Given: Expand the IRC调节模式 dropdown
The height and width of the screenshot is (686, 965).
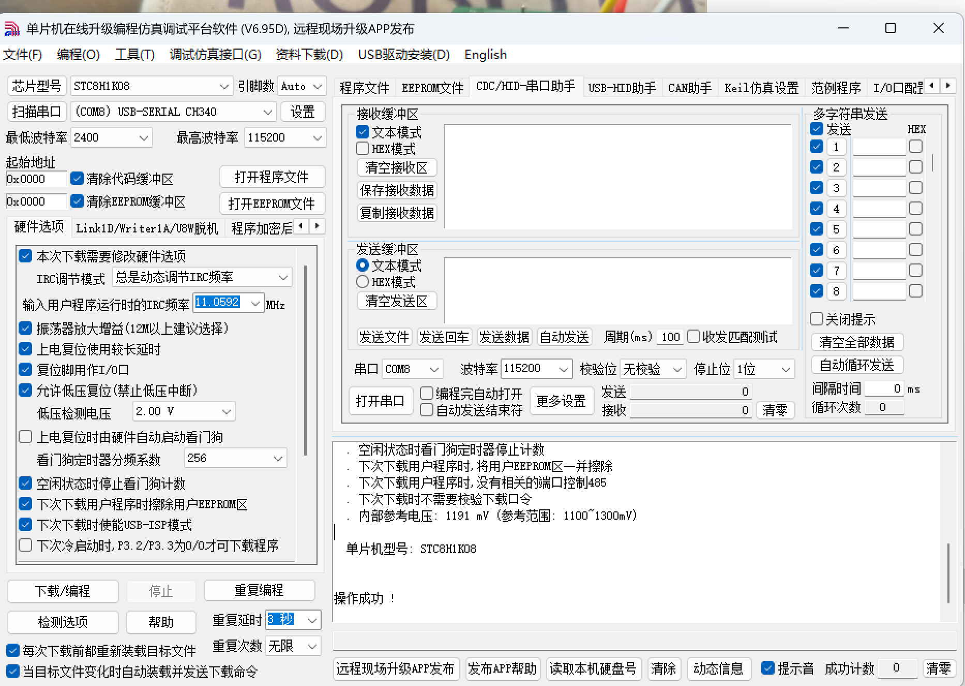Looking at the screenshot, I should [x=283, y=277].
